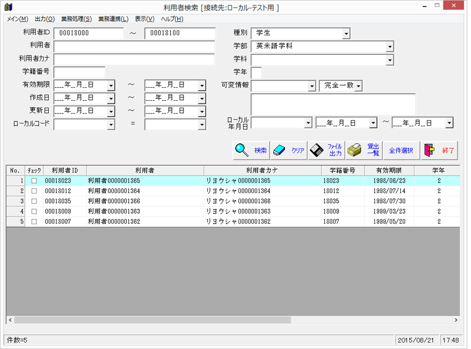Click the 有効期限 column header
This screenshot has height=349, width=471.
pos(389,171)
